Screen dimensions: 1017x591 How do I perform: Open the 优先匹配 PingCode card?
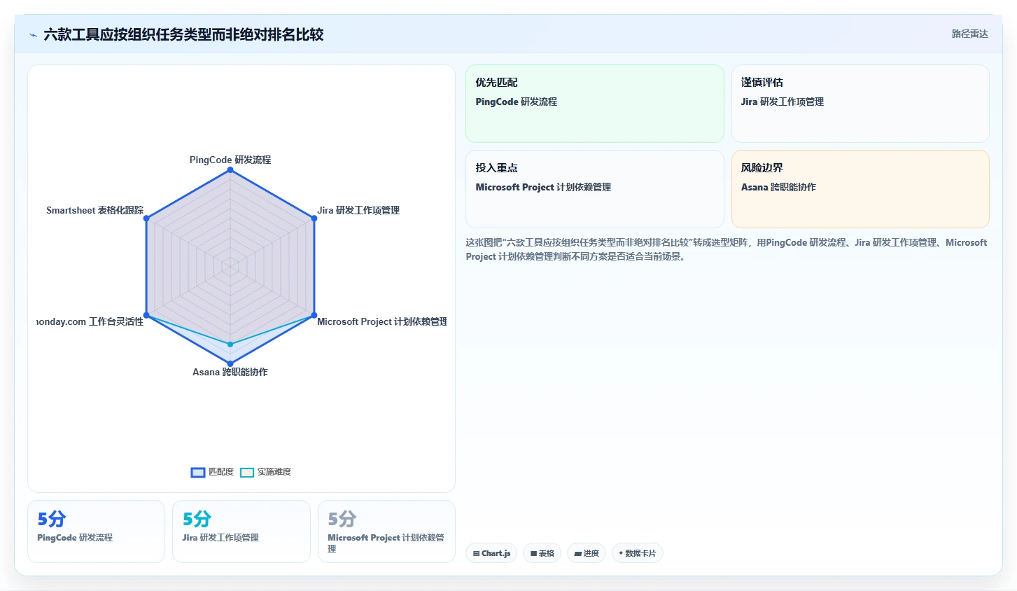pos(595,104)
